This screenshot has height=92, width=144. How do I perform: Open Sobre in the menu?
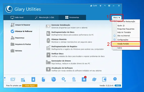pos(126,48)
